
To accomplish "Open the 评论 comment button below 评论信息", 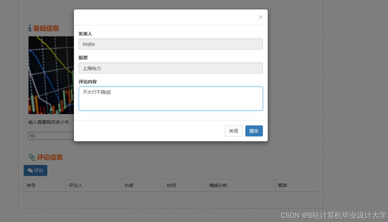I will pyautogui.click(x=35, y=170).
